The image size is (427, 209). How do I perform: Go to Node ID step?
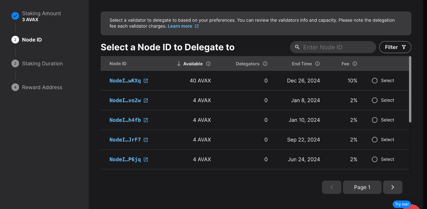tap(32, 40)
